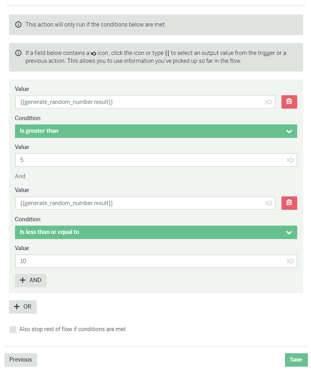Viewport: 311px width, 373px height.
Task: Open the 'Is greater than' condition dropdown
Action: coord(156,131)
